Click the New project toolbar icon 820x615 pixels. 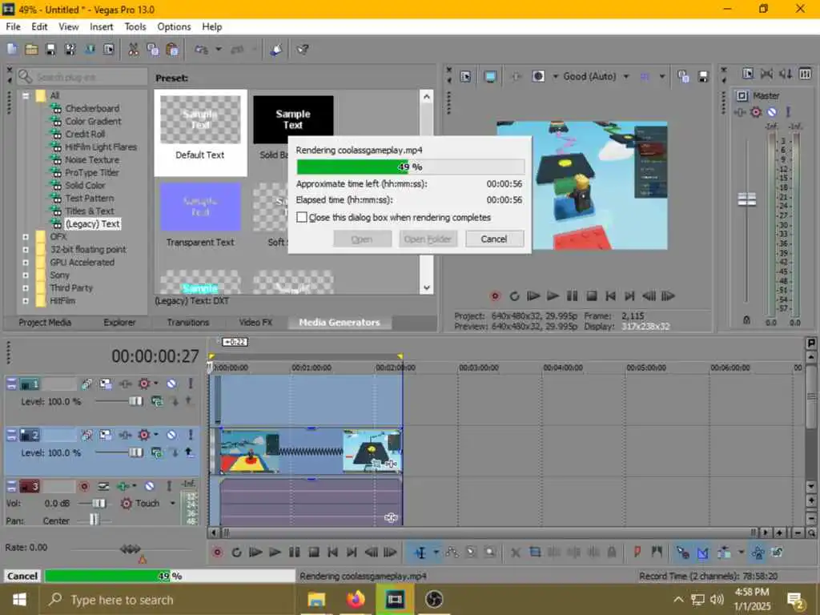[12, 49]
